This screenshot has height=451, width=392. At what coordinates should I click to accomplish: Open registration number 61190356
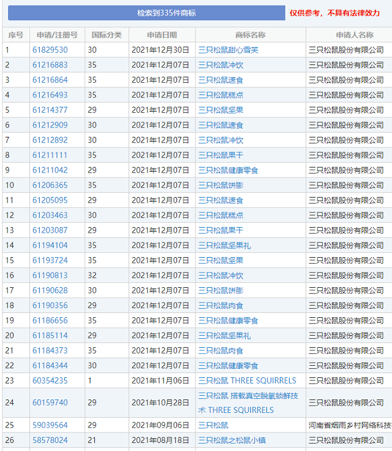tap(50, 306)
